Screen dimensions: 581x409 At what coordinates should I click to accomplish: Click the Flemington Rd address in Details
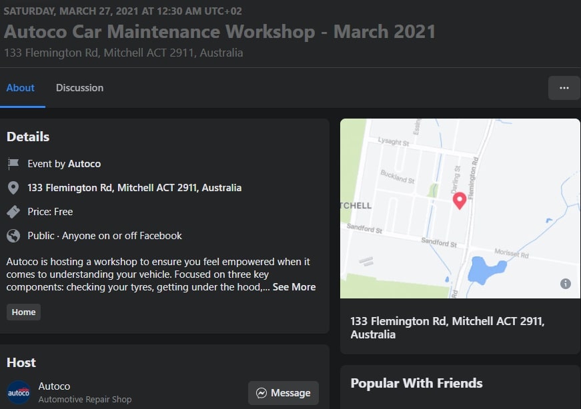click(133, 187)
